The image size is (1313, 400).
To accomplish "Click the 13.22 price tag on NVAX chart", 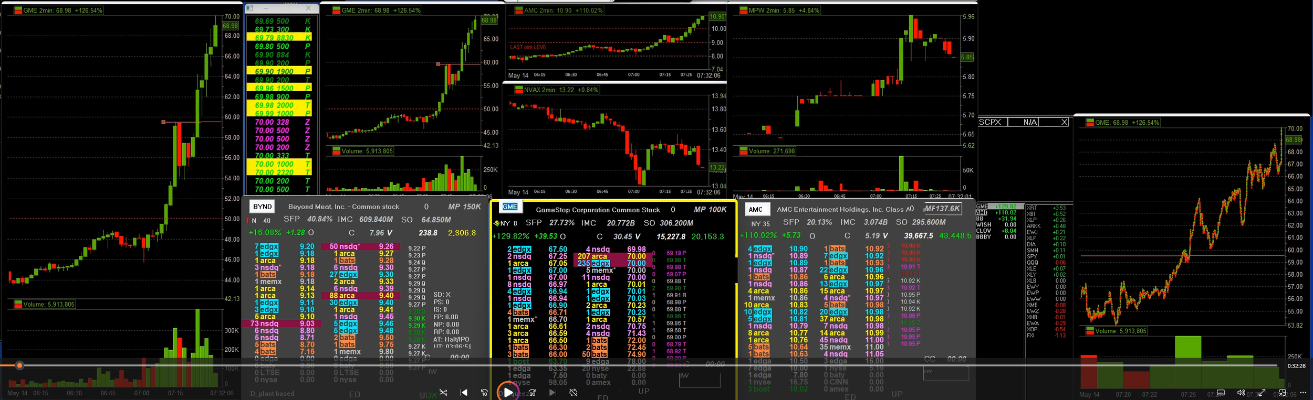I will [x=717, y=168].
